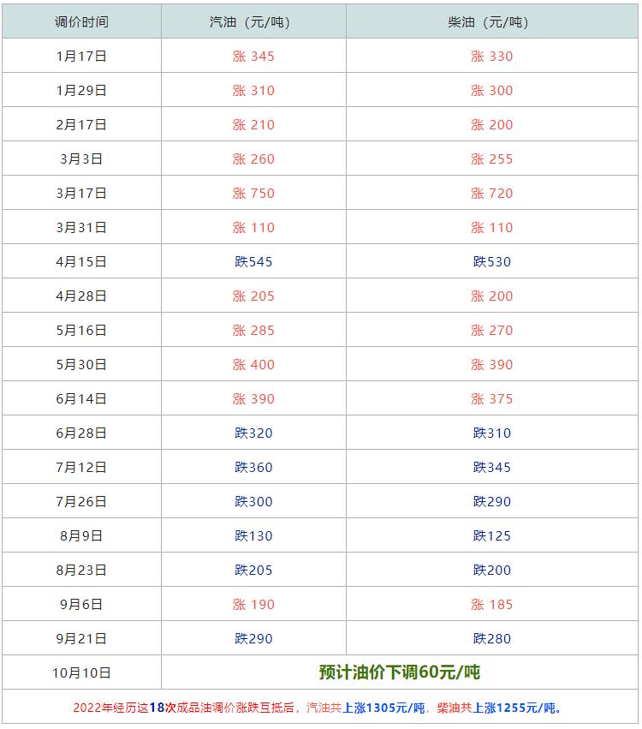Select the 4月15日 date cell
The height and width of the screenshot is (729, 642).
(81, 262)
